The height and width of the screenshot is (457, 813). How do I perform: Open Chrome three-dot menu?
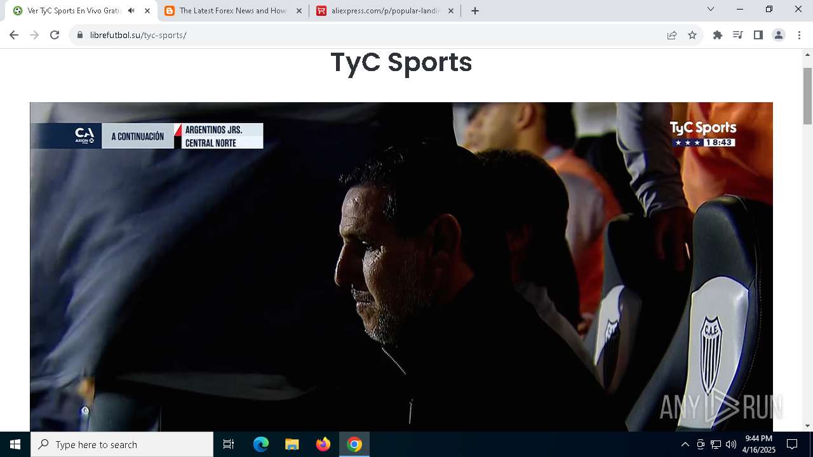(799, 35)
